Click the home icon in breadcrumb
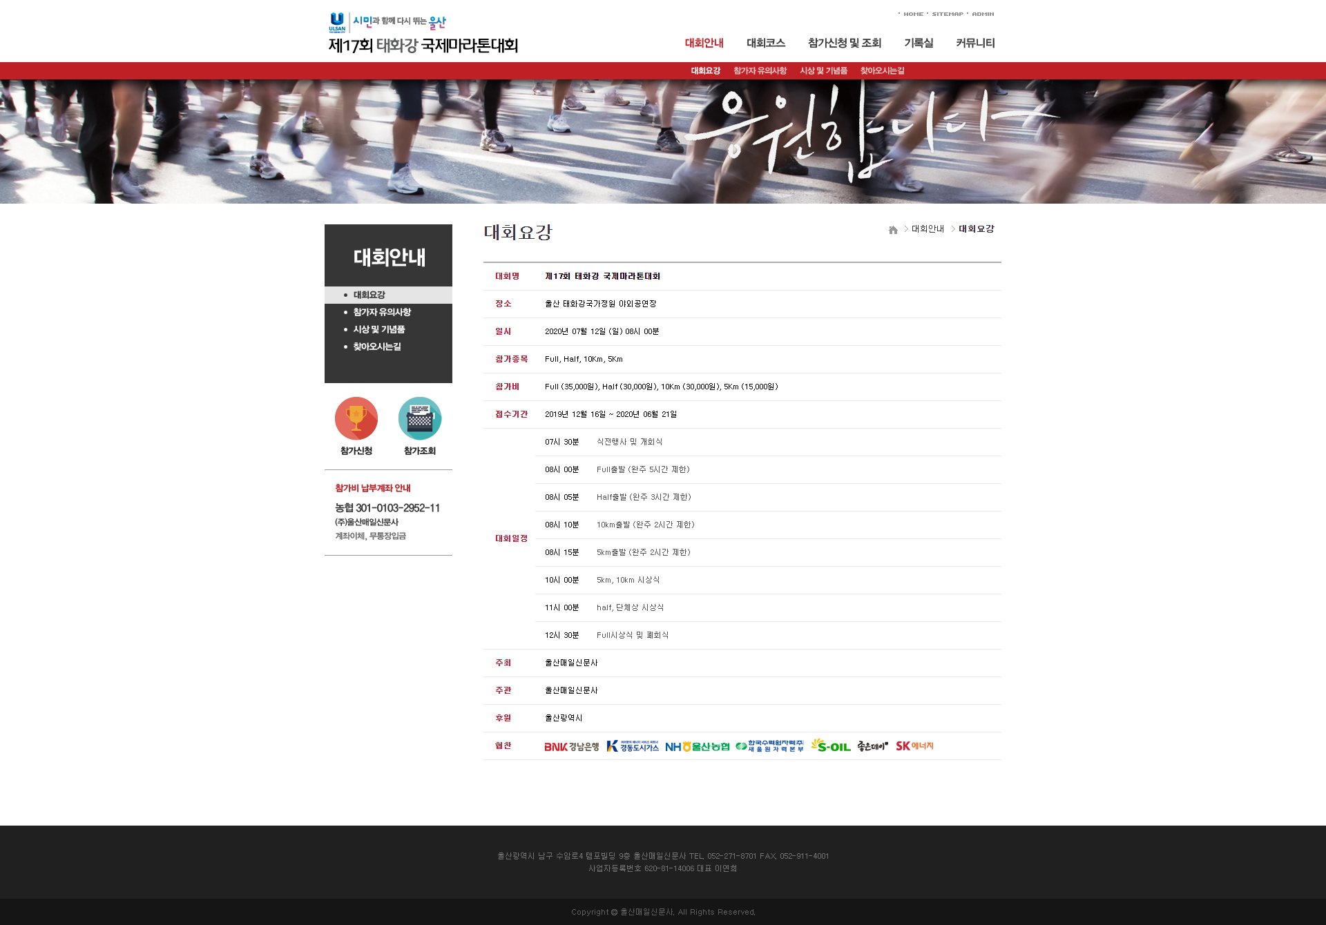The width and height of the screenshot is (1326, 925). click(893, 230)
